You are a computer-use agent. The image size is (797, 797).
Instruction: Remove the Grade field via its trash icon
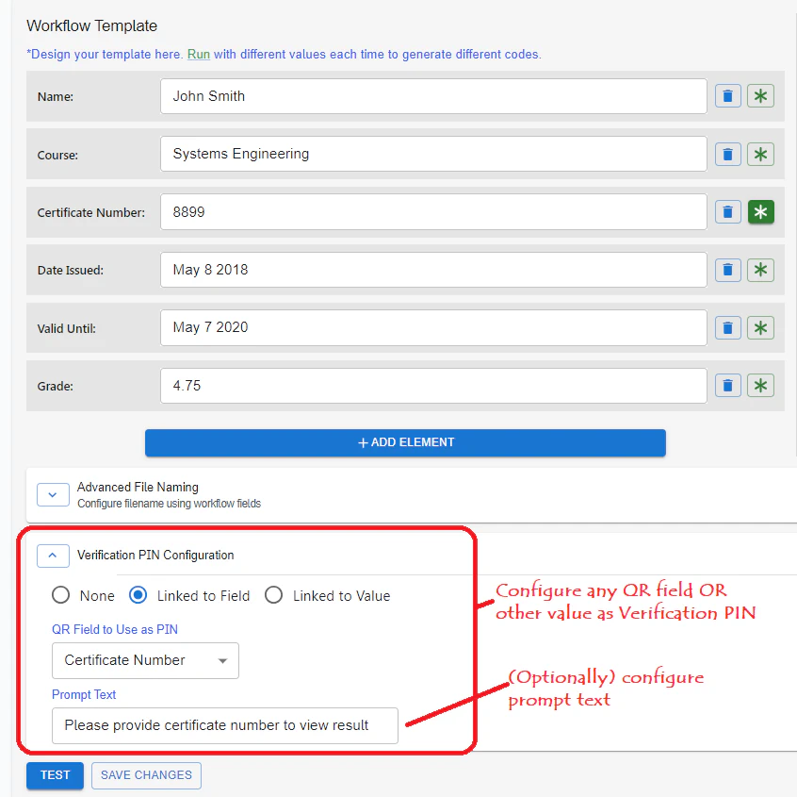[x=727, y=385]
